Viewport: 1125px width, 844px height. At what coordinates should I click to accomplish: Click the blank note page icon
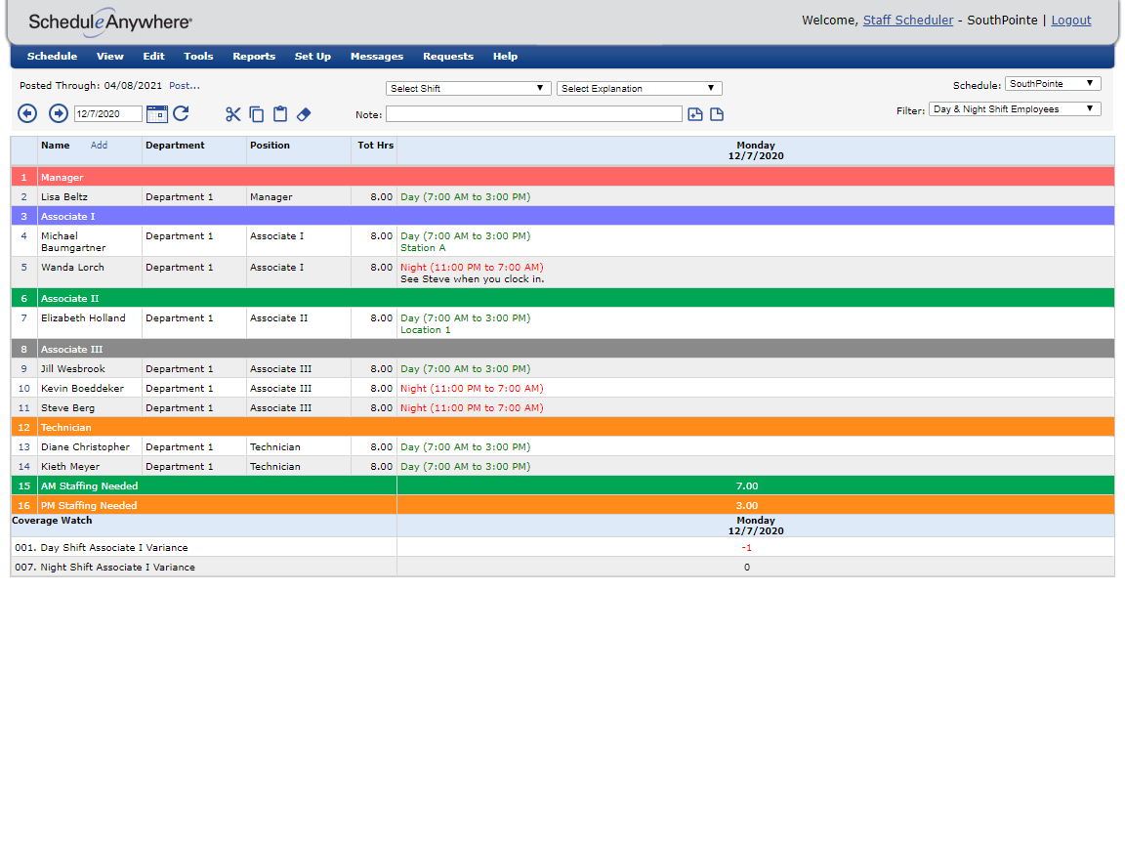tap(717, 114)
